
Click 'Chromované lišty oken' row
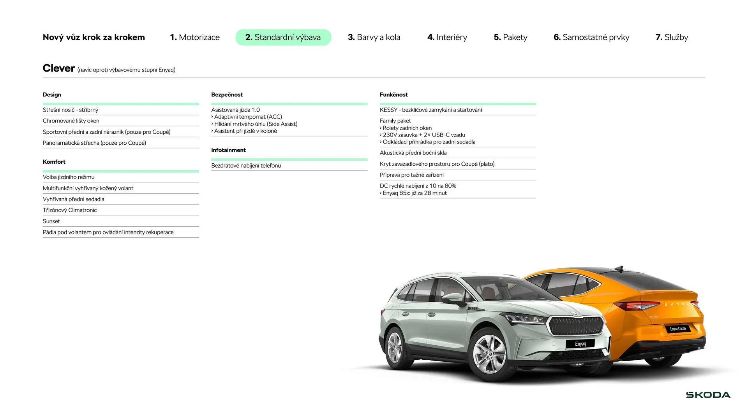tap(121, 121)
